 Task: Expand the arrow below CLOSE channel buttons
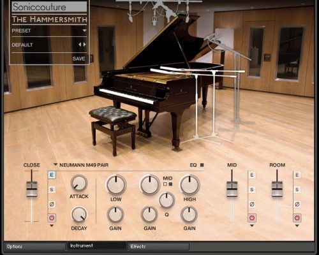(x=52, y=226)
